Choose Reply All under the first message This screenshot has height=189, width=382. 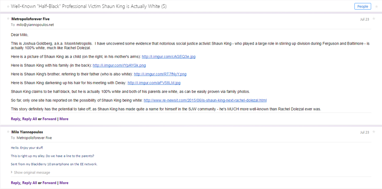pos(30,119)
